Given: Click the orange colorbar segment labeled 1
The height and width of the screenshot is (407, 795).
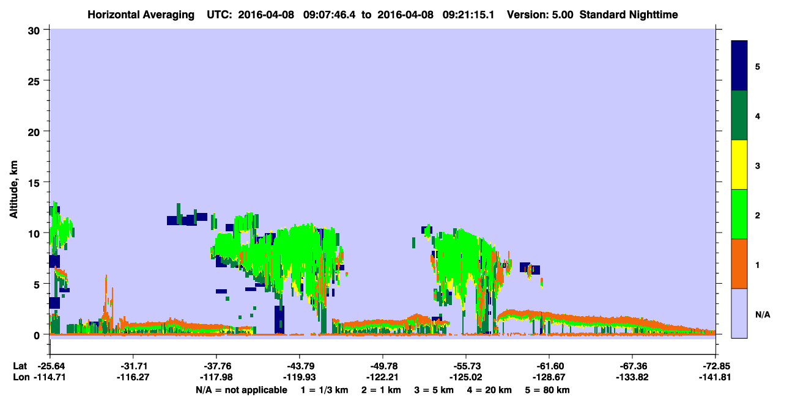Looking at the screenshot, I should tap(739, 264).
